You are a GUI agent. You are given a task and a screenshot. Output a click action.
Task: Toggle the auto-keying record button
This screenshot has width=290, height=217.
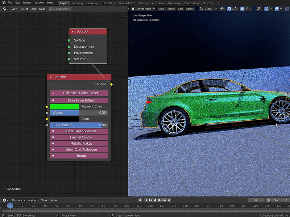click(140, 200)
